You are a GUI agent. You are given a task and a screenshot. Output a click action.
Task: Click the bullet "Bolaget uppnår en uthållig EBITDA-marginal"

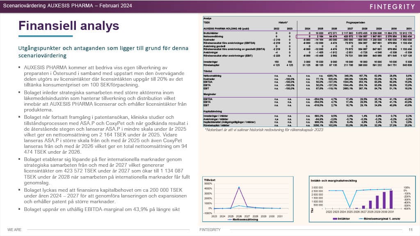(x=102, y=209)
